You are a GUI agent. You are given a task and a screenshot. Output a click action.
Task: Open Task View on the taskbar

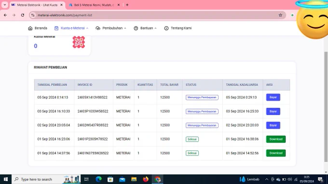pyautogui.click(x=86, y=179)
